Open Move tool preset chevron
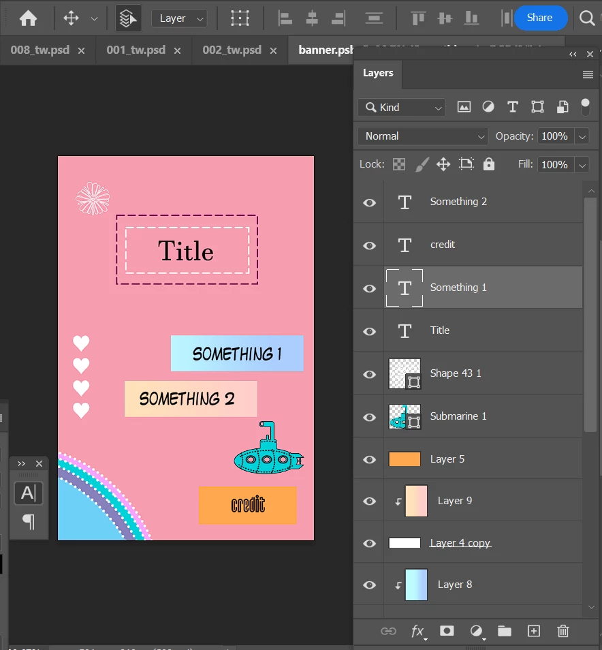The height and width of the screenshot is (650, 602). coord(95,18)
